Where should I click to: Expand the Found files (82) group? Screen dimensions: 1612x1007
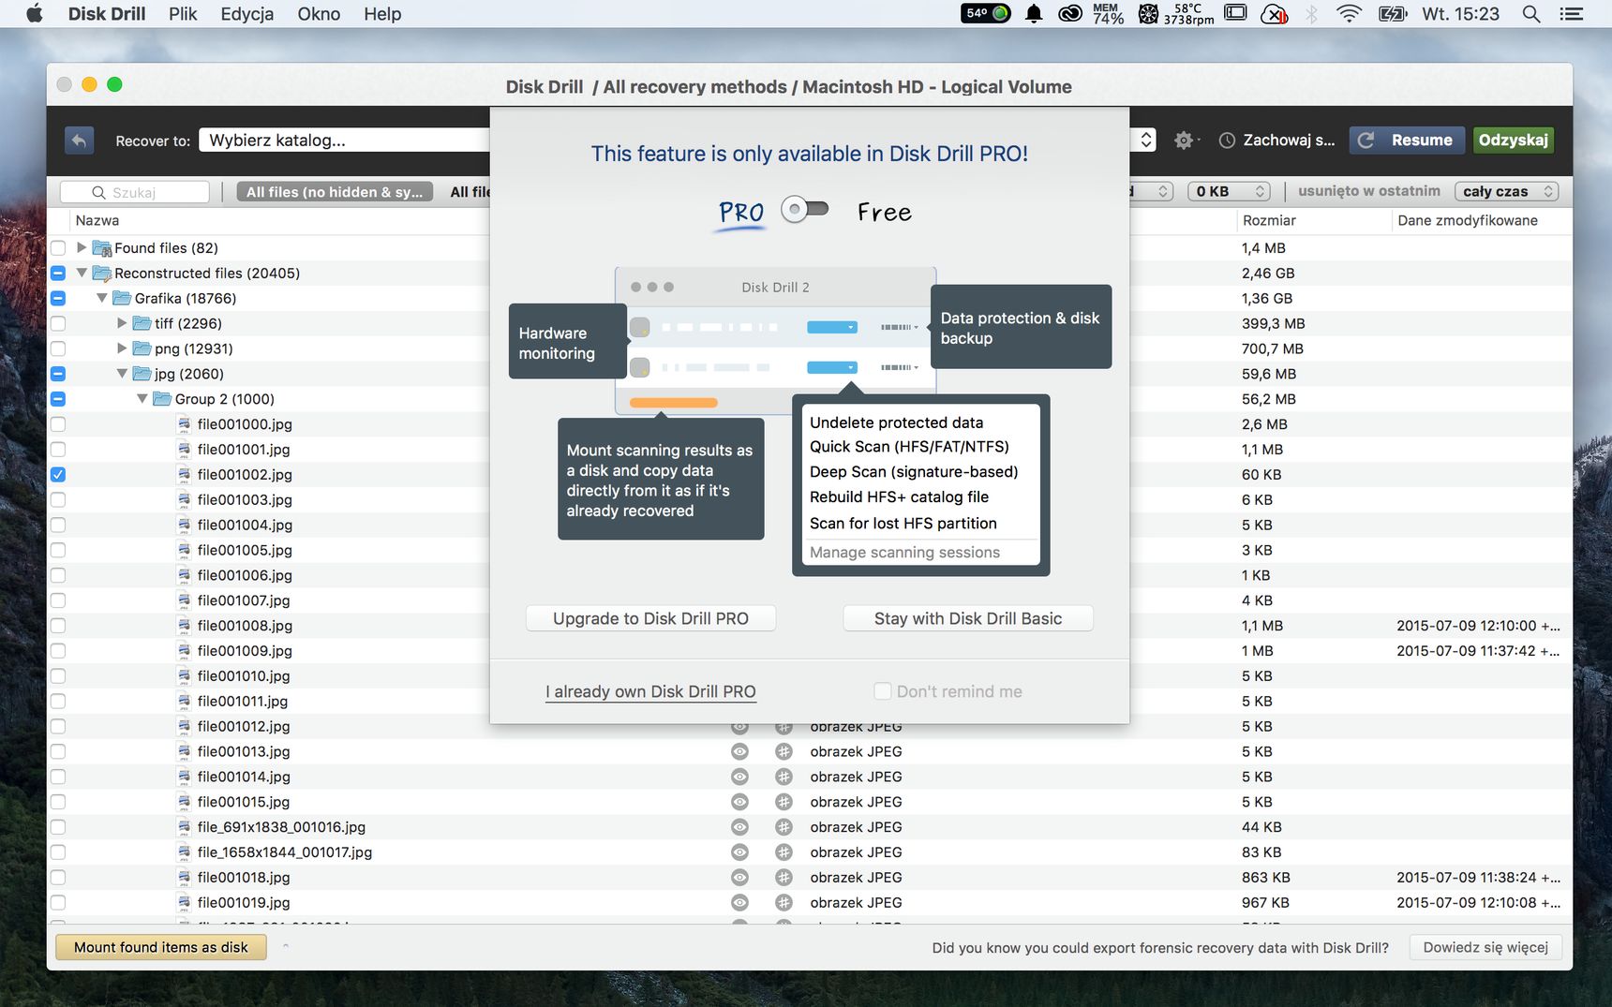(x=82, y=247)
